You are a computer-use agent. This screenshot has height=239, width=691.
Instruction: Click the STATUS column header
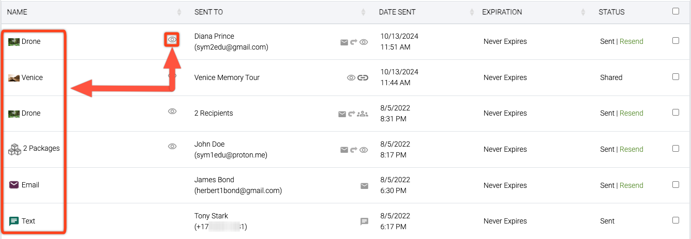[611, 12]
